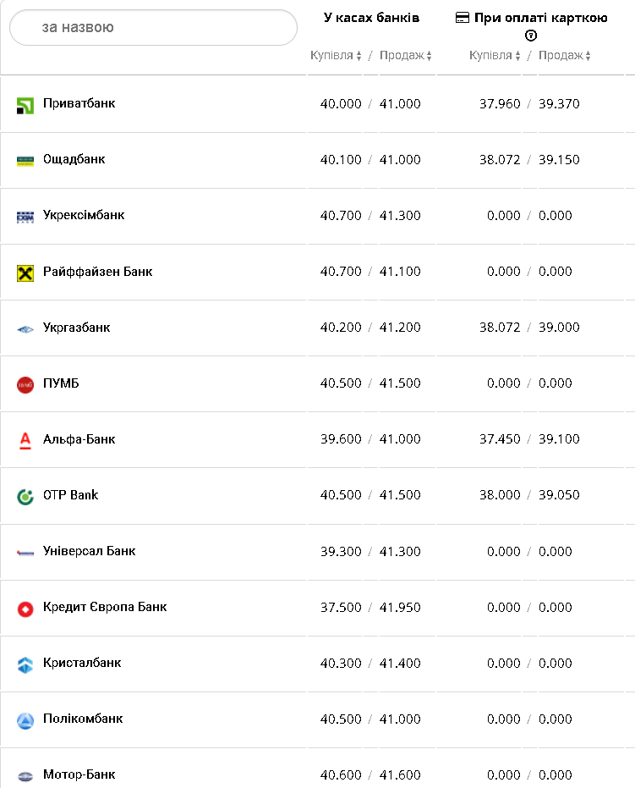Open the Укрексімбанк bank link
Viewport: 635px width, 788px height.
pos(84,215)
